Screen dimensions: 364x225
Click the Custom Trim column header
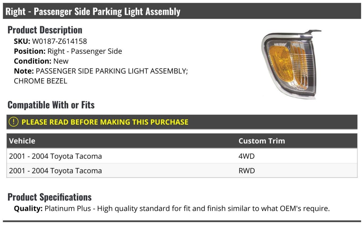click(261, 141)
